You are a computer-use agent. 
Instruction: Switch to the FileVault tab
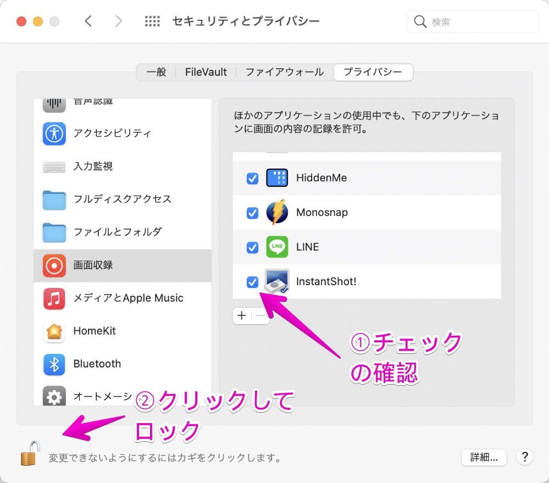coord(206,72)
